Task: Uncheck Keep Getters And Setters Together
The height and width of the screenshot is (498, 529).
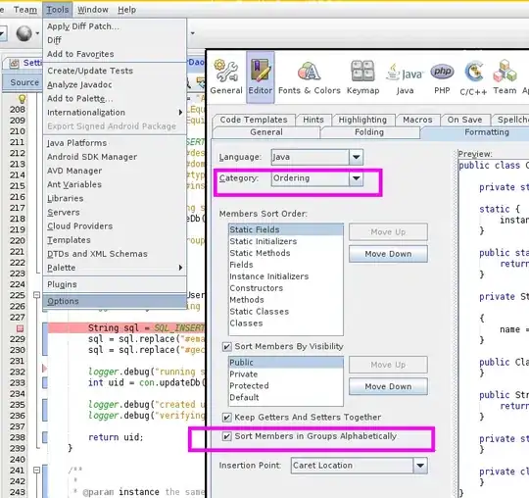Action: pos(226,418)
